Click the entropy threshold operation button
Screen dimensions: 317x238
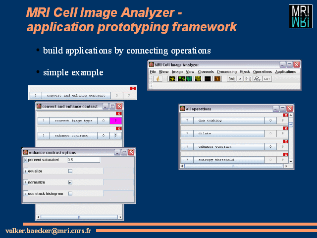pos(229,160)
